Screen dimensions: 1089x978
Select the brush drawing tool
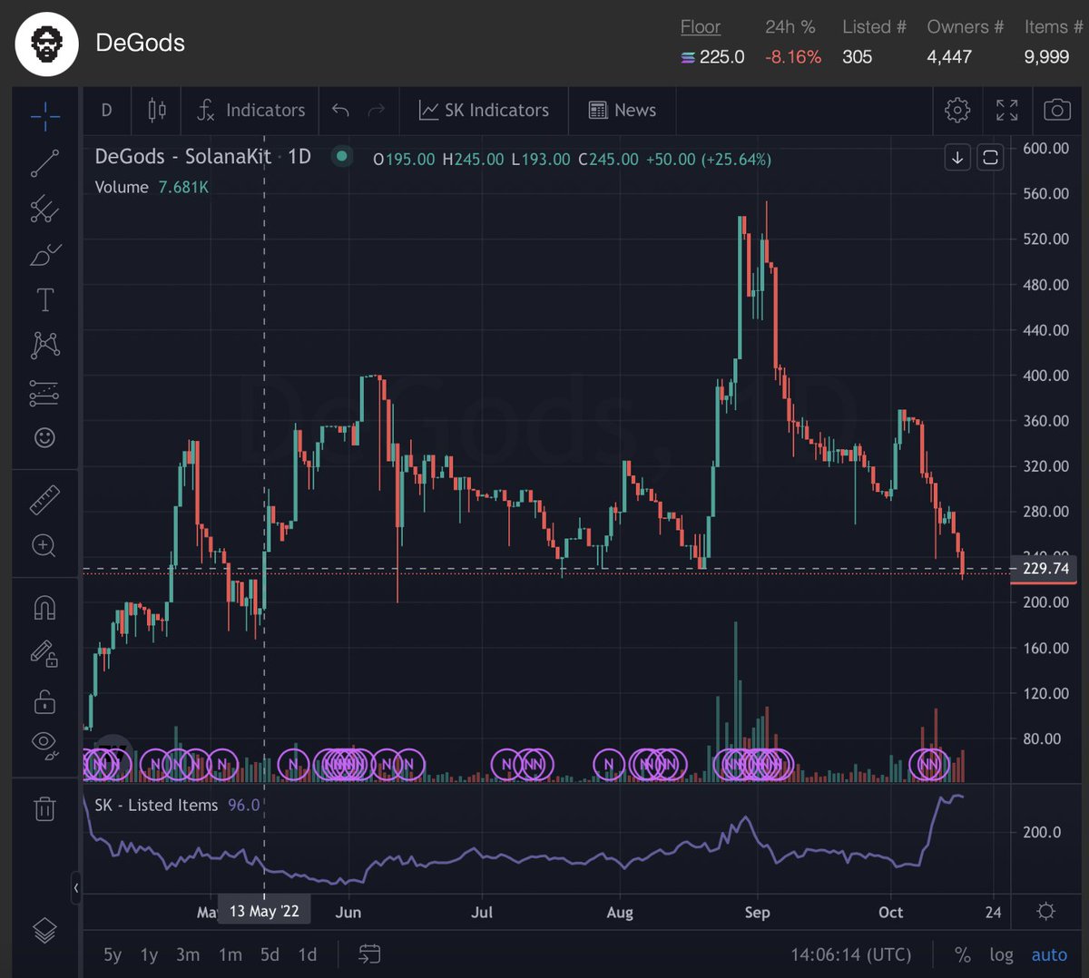44,255
